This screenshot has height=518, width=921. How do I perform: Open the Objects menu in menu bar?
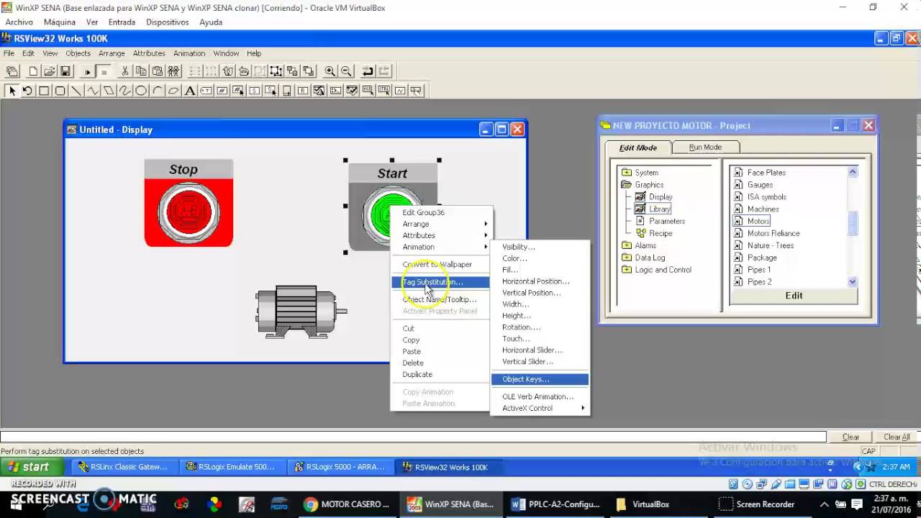(x=78, y=53)
